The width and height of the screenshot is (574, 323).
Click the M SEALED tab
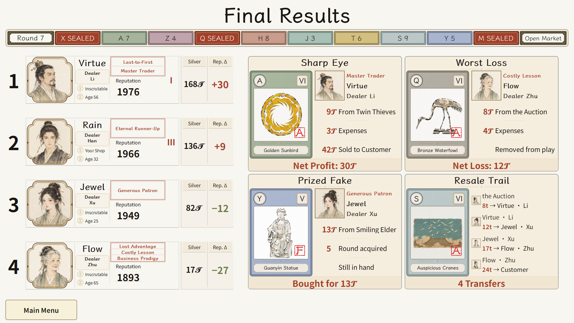click(496, 38)
